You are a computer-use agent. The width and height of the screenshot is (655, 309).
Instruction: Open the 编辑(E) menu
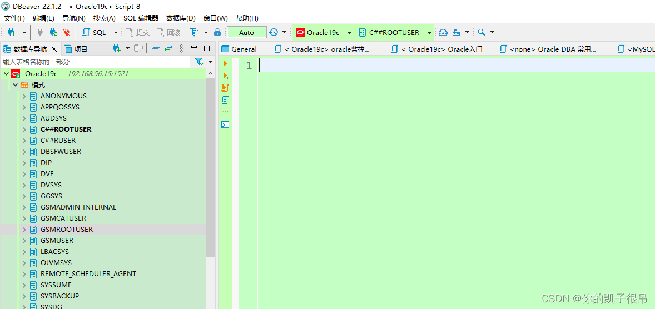(43, 18)
